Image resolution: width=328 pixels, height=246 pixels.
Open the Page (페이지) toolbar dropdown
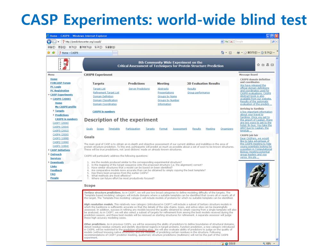252,53
